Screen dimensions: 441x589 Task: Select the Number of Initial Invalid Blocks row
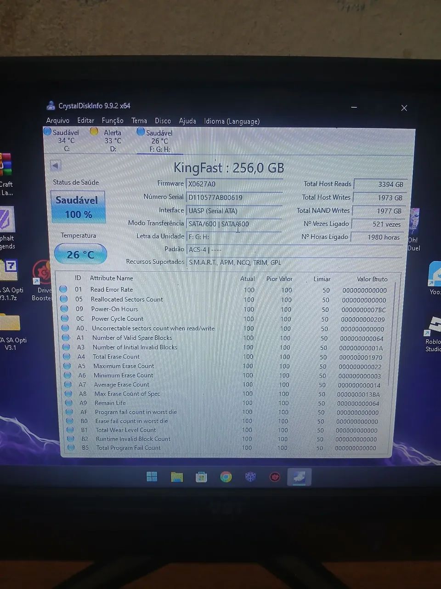[225, 347]
